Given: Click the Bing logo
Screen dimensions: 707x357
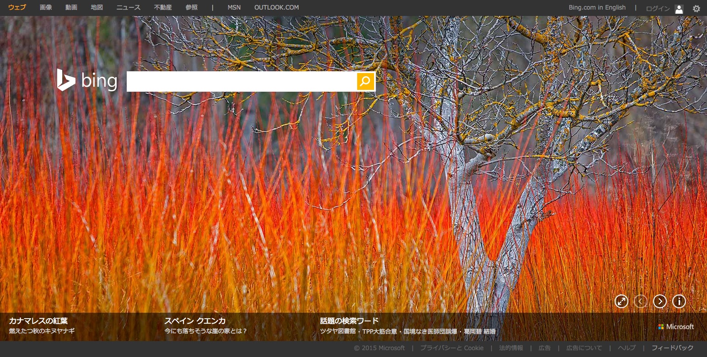Looking at the screenshot, I should tap(87, 80).
